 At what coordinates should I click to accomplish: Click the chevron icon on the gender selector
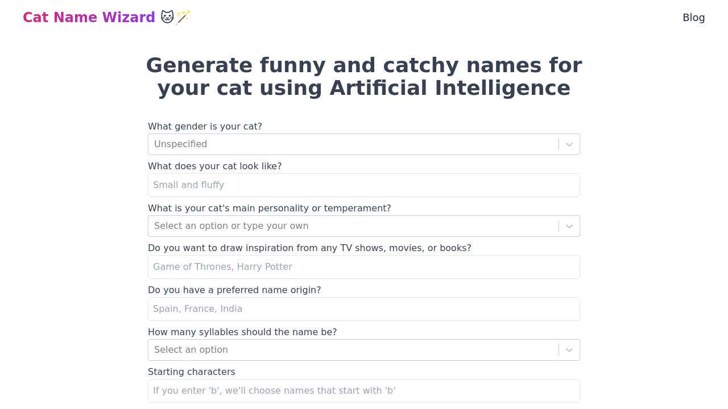pyautogui.click(x=568, y=144)
